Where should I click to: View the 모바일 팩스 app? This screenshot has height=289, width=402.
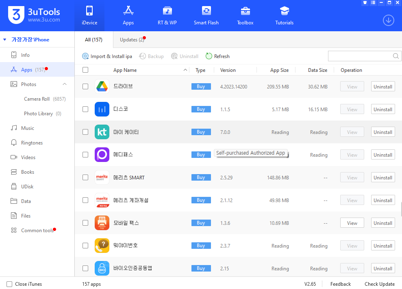coord(352,223)
